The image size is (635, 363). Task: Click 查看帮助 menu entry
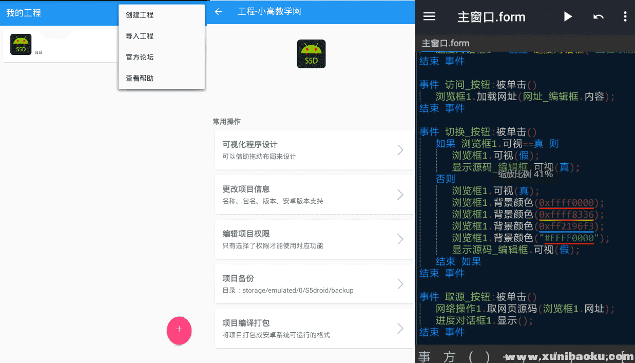tap(140, 78)
